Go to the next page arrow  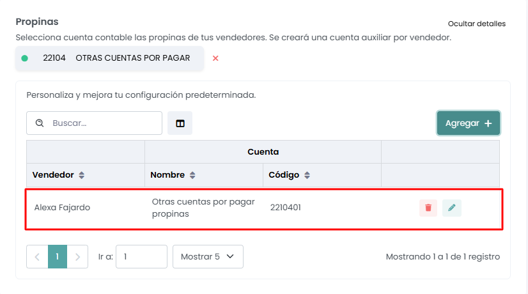click(x=77, y=257)
